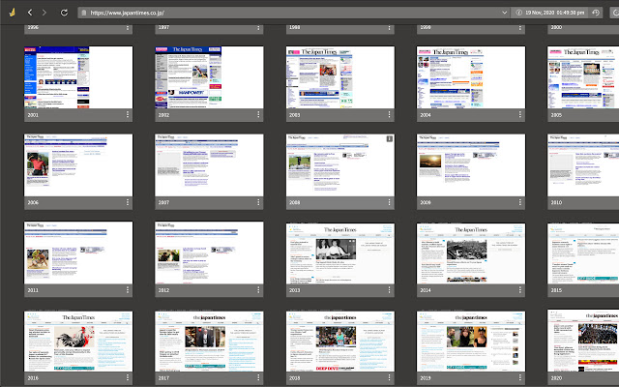The height and width of the screenshot is (387, 619).
Task: Click the kebab menu beside 2013
Action: pyautogui.click(x=389, y=290)
